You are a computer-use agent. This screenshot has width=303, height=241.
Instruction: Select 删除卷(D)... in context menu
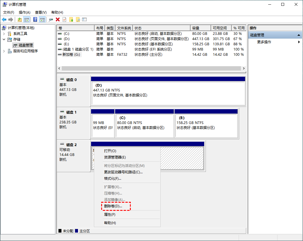coord(127,206)
